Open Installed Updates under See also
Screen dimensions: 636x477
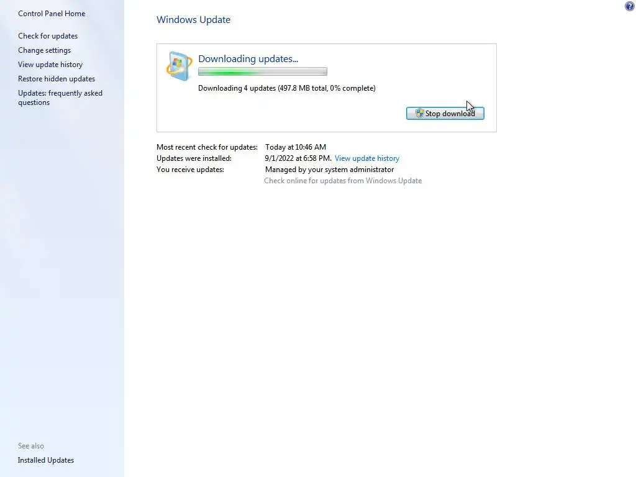(x=46, y=460)
